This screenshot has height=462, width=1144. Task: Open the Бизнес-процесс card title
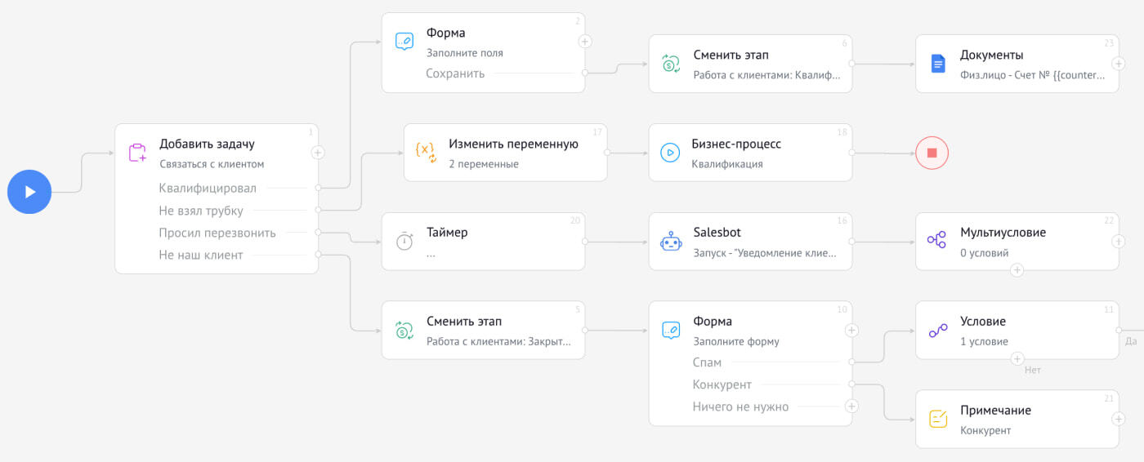(736, 144)
